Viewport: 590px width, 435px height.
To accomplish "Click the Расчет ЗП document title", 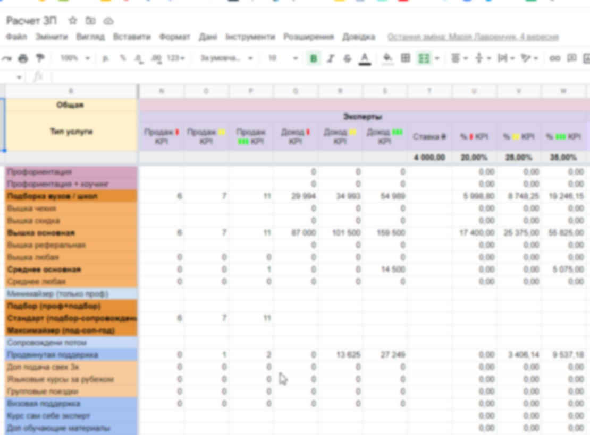I will 31,21.
